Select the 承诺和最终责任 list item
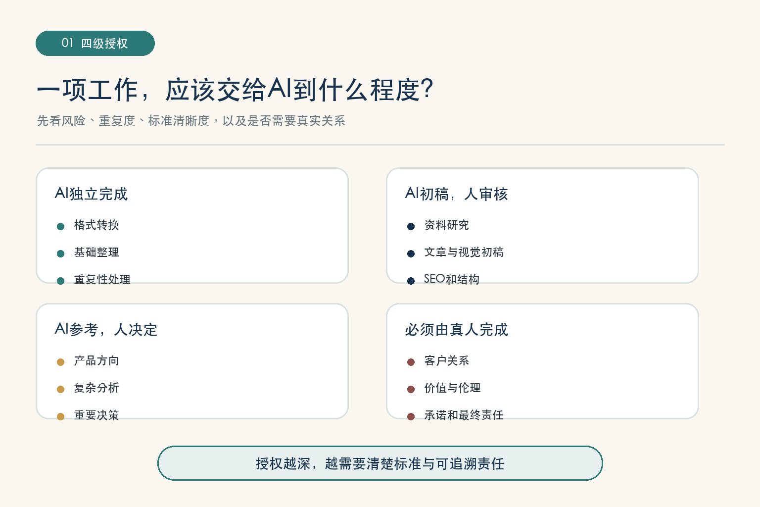The width and height of the screenshot is (760, 507). (x=464, y=415)
